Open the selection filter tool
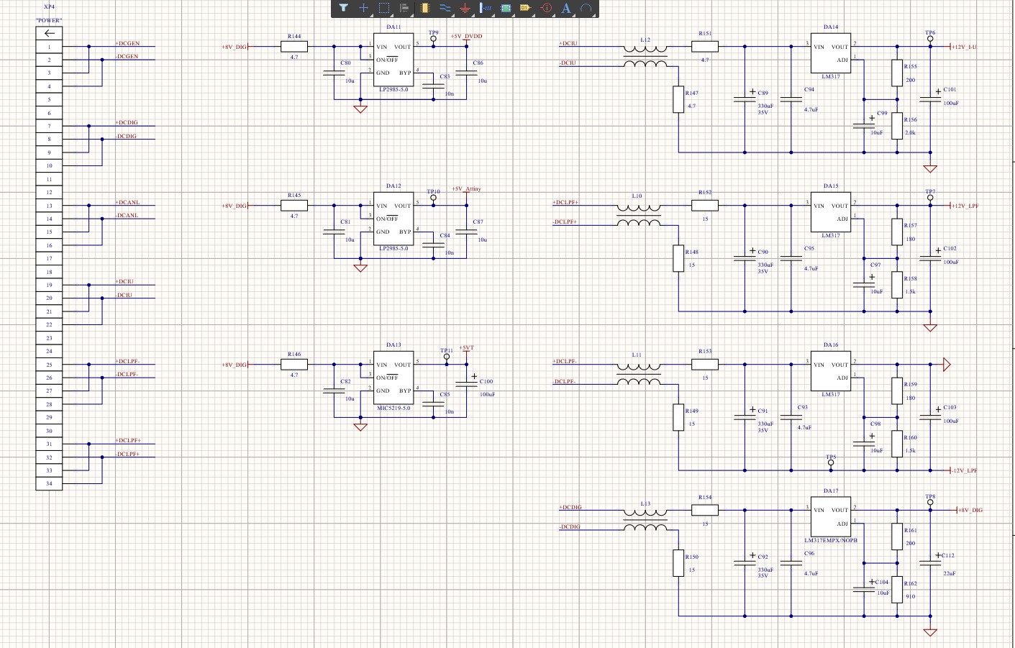Image resolution: width=1015 pixels, height=648 pixels. coord(344,8)
